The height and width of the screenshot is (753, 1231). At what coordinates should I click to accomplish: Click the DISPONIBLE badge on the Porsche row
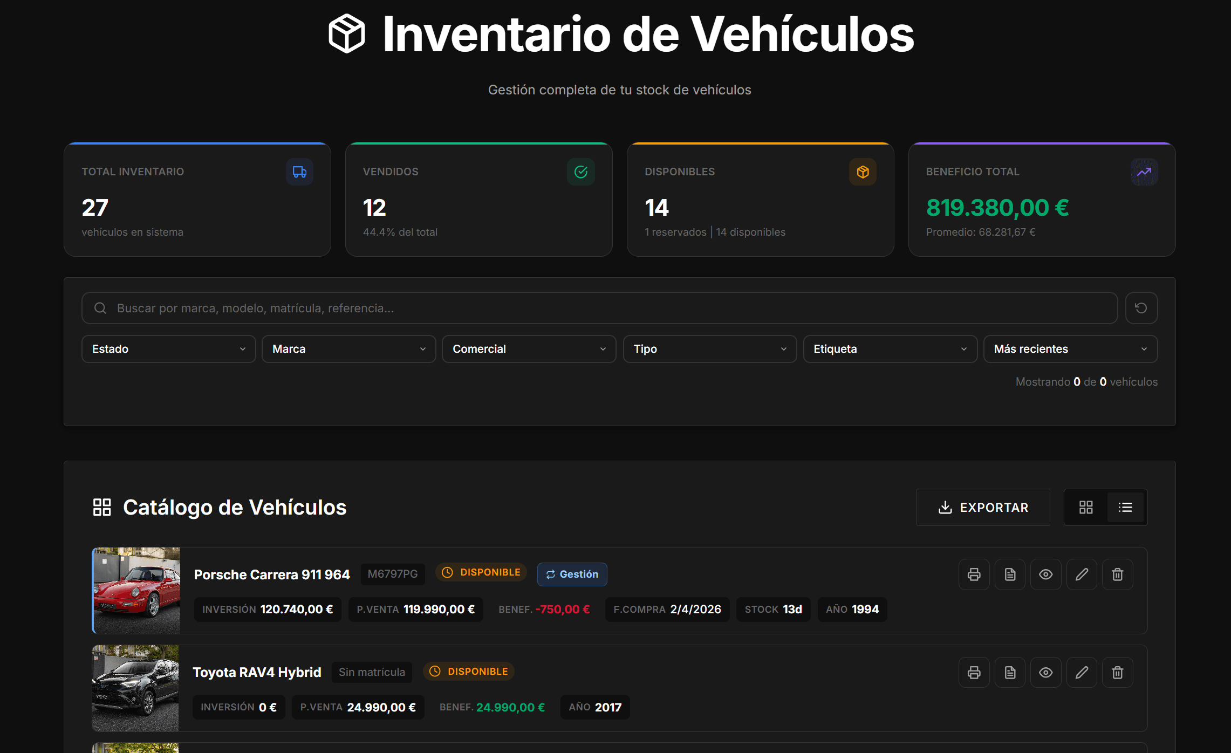[x=481, y=572]
